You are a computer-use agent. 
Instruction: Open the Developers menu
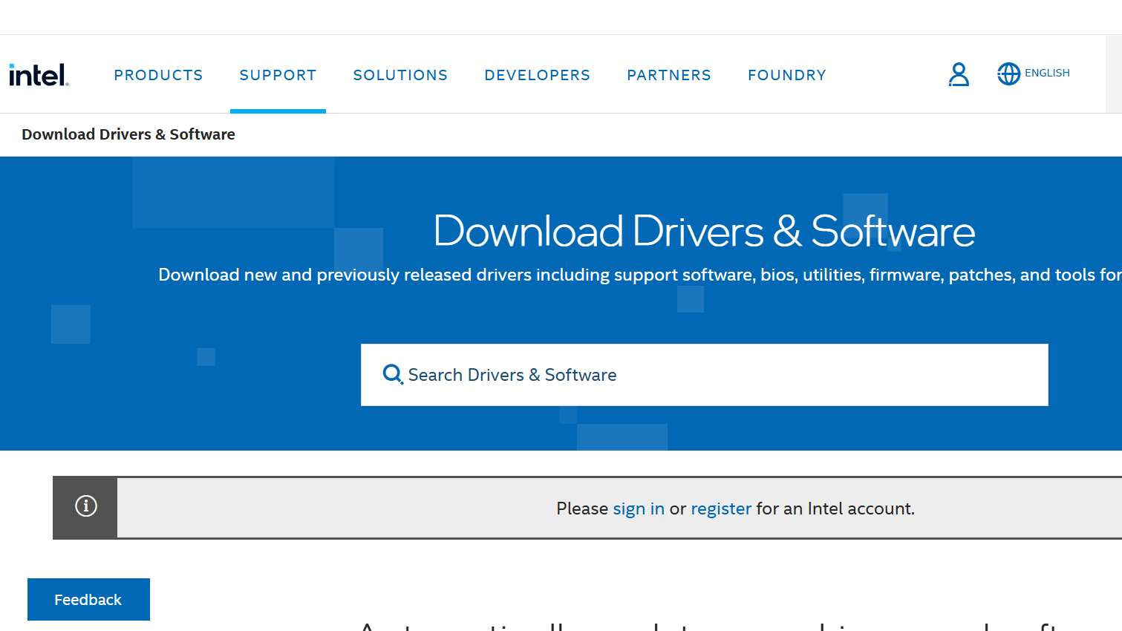click(537, 75)
